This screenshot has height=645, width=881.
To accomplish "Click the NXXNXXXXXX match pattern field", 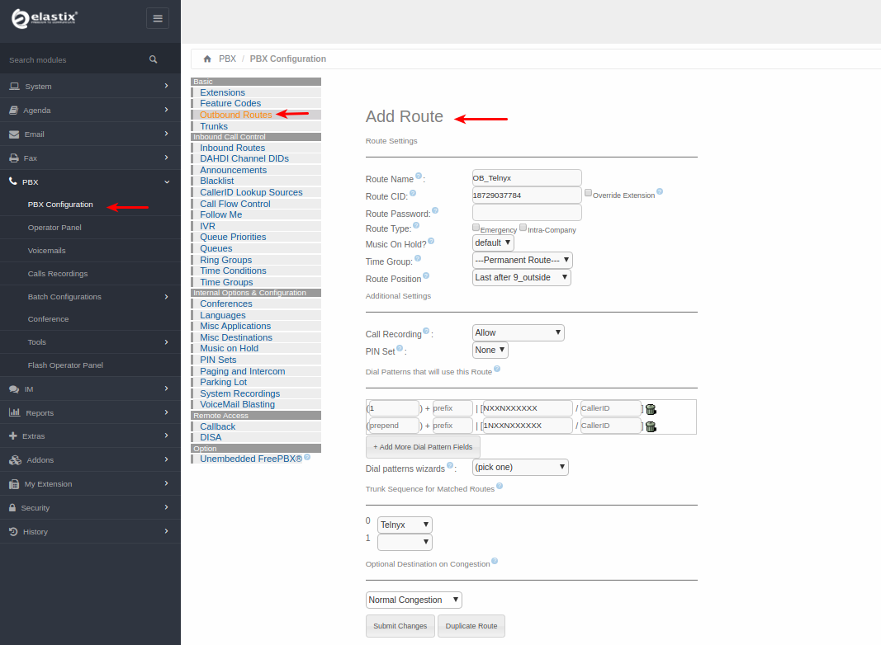I will (x=527, y=408).
